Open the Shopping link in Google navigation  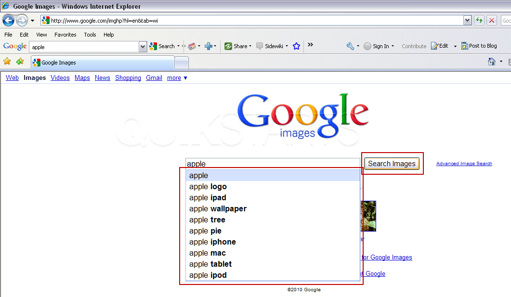[x=128, y=78]
